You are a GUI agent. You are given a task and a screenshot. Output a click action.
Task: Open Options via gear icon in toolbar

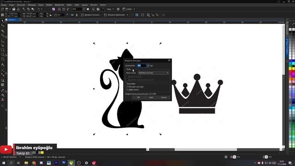(x=118, y=9)
